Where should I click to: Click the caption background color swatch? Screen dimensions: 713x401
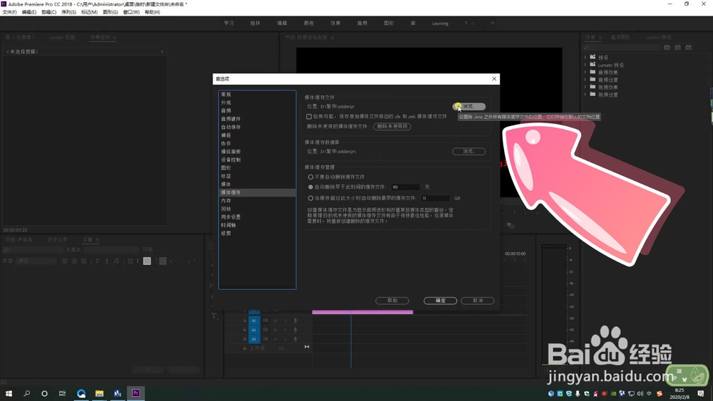click(147, 261)
